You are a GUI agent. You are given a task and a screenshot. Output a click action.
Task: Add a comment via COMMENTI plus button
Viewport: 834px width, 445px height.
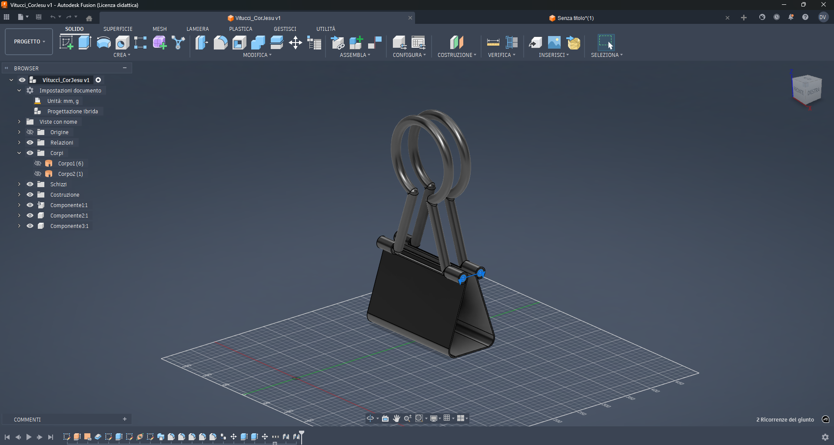pyautogui.click(x=125, y=419)
